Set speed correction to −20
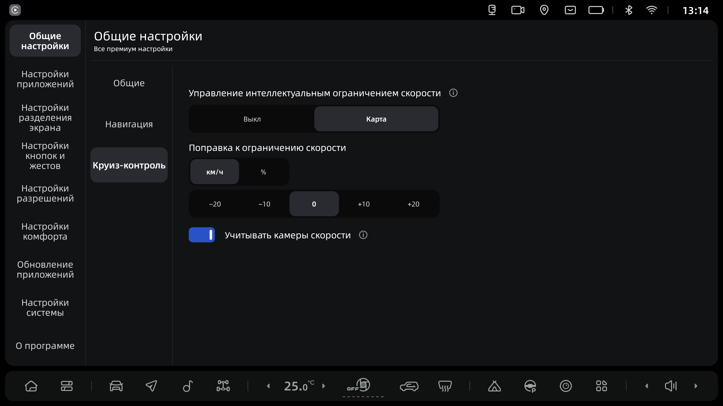 tap(215, 204)
